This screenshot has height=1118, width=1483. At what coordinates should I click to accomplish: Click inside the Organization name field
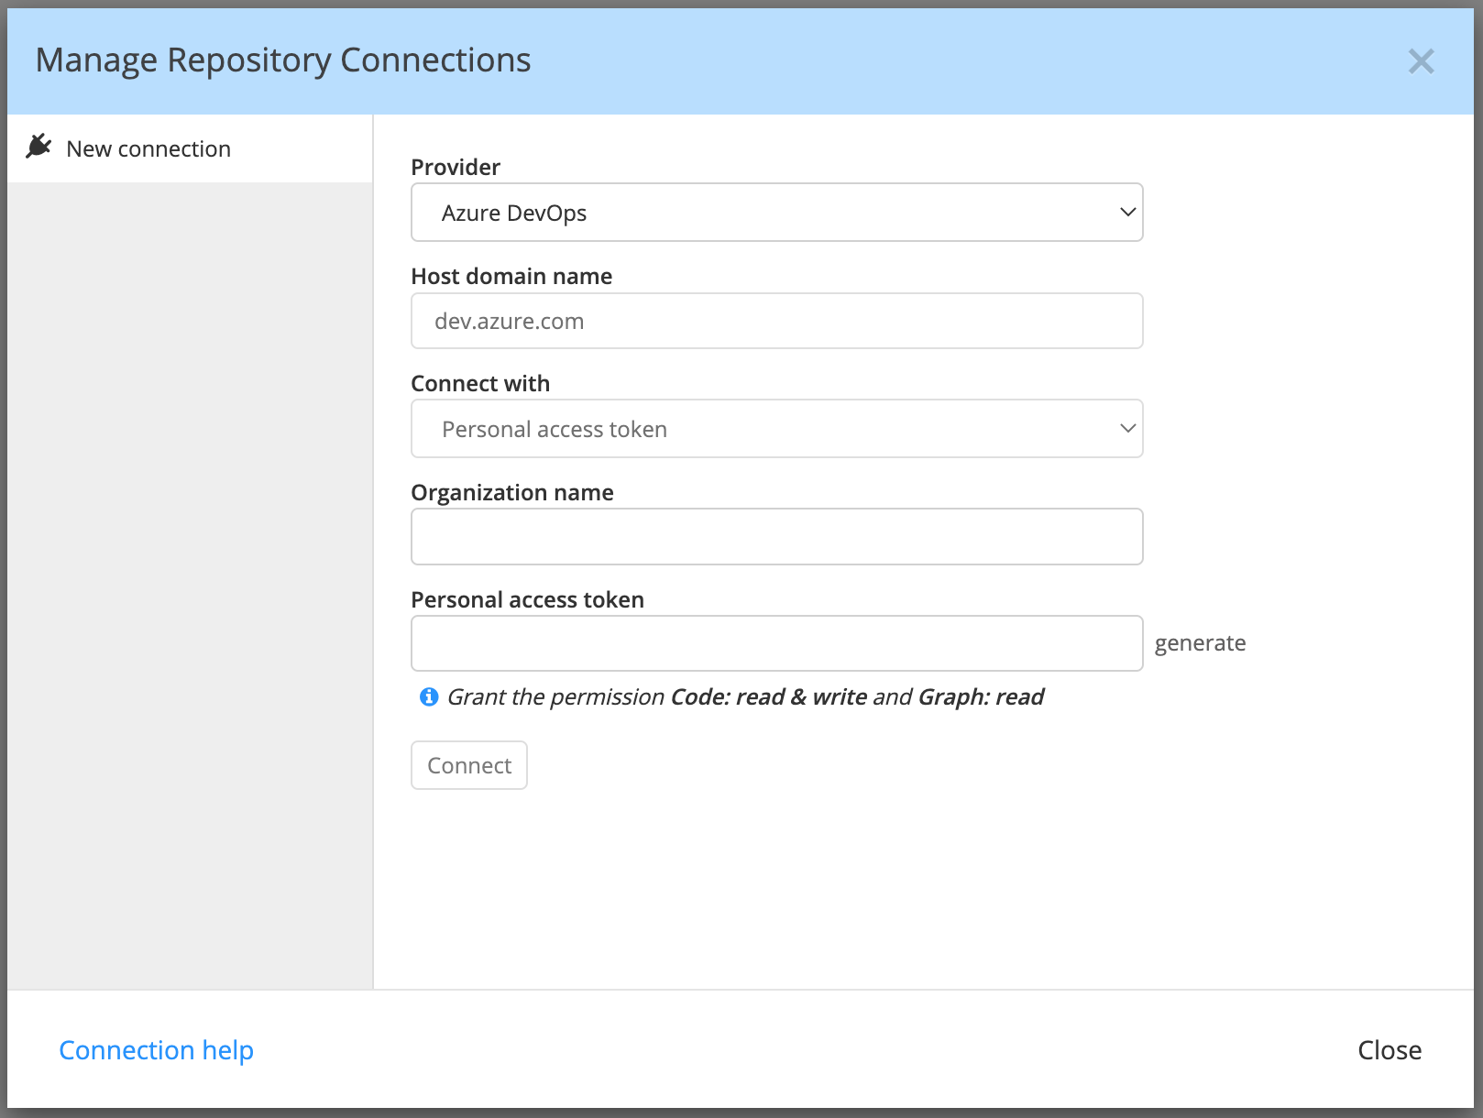pyautogui.click(x=776, y=536)
